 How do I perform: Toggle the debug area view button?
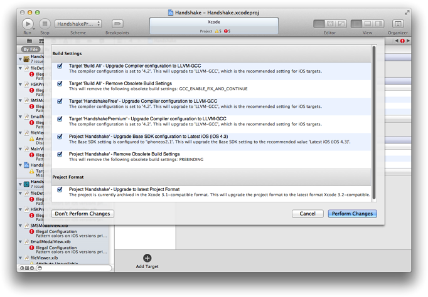coord(367,24)
